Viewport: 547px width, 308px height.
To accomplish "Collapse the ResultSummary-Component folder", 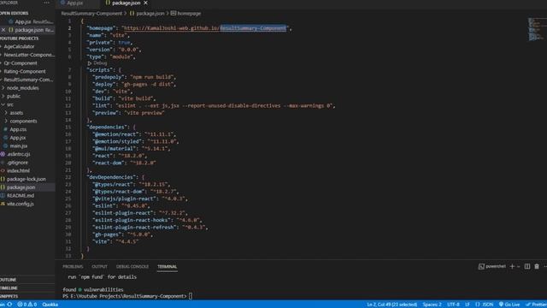I will (x=28, y=80).
